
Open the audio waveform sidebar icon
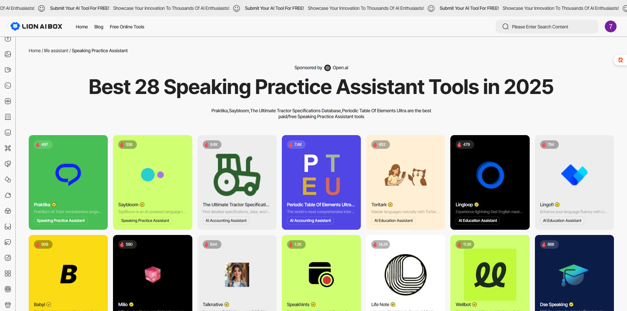click(8, 101)
